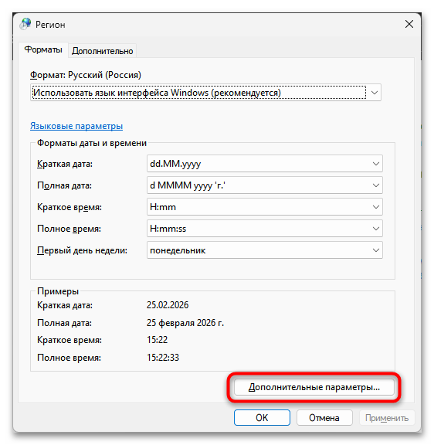Confirm with the OK button
This screenshot has height=445, width=434.
262,417
